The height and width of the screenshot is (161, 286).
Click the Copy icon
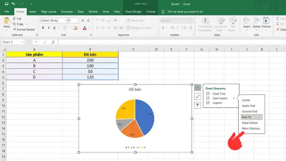(x=14, y=24)
